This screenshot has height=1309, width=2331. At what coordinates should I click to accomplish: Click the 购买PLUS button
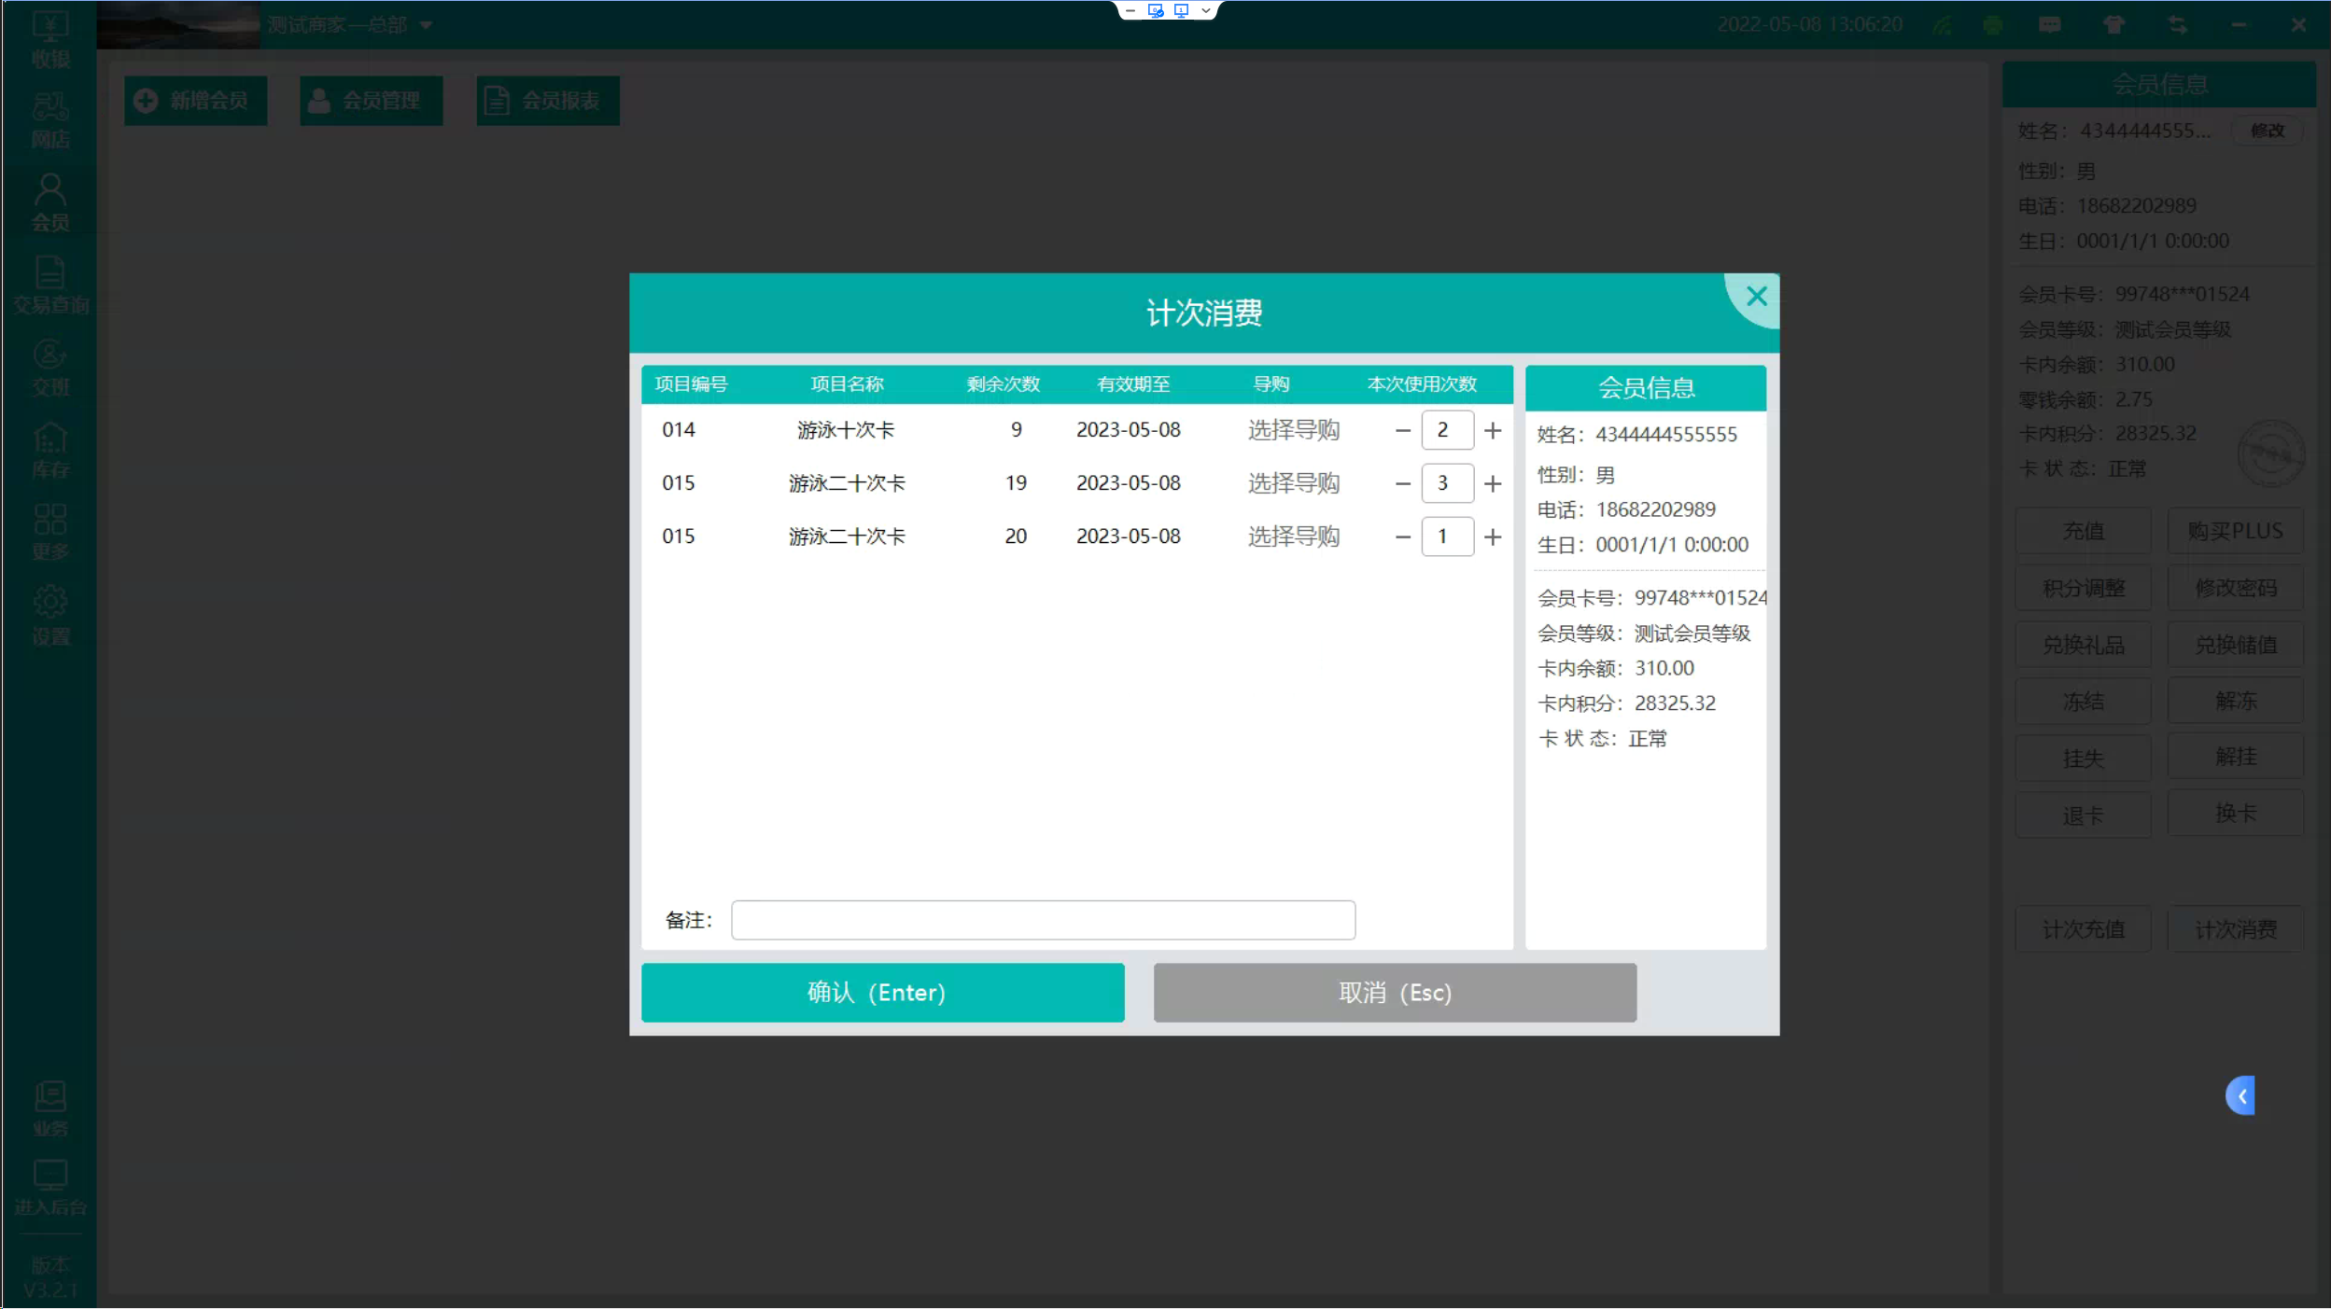coord(2235,531)
